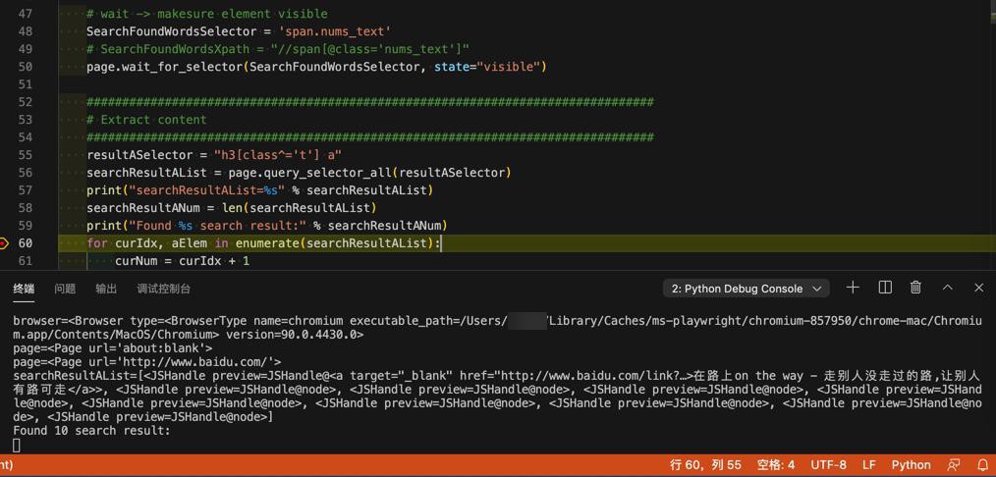This screenshot has height=477, width=996.
Task: Split the terminal panel
Action: [x=885, y=288]
